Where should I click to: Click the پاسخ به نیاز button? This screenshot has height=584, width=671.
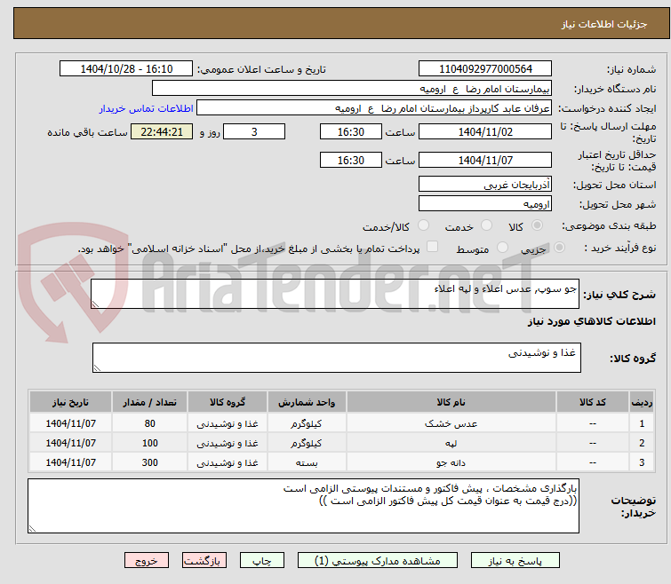click(515, 561)
